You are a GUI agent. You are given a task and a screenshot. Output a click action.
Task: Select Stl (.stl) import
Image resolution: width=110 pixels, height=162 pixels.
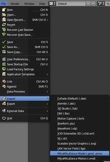click(80, 138)
